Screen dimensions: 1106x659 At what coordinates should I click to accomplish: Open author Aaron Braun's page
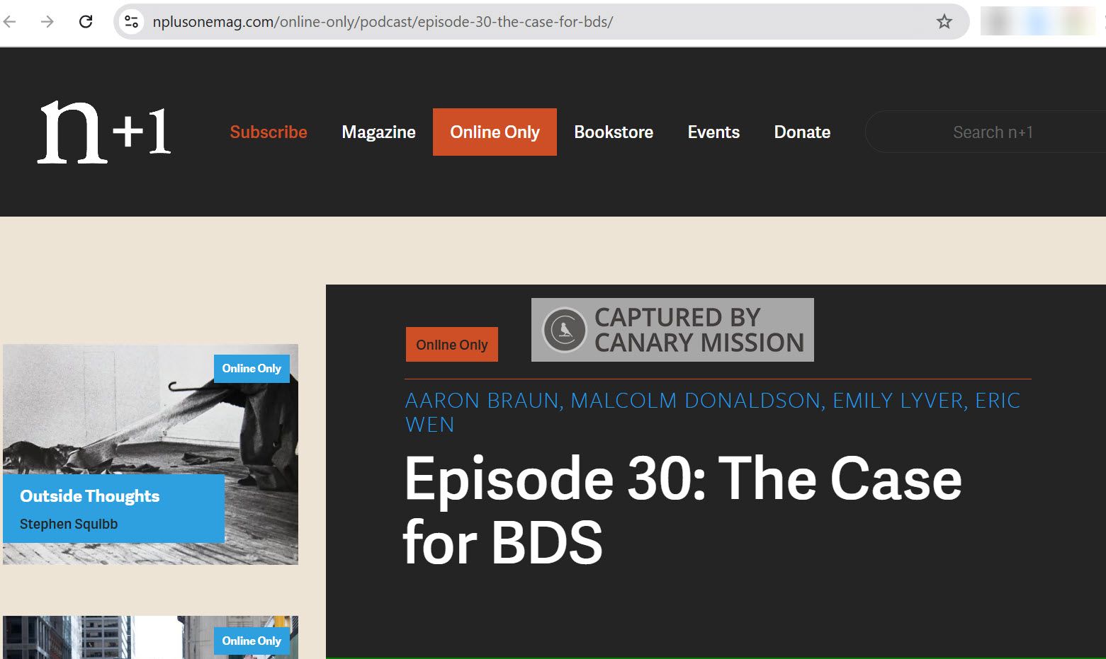(482, 401)
